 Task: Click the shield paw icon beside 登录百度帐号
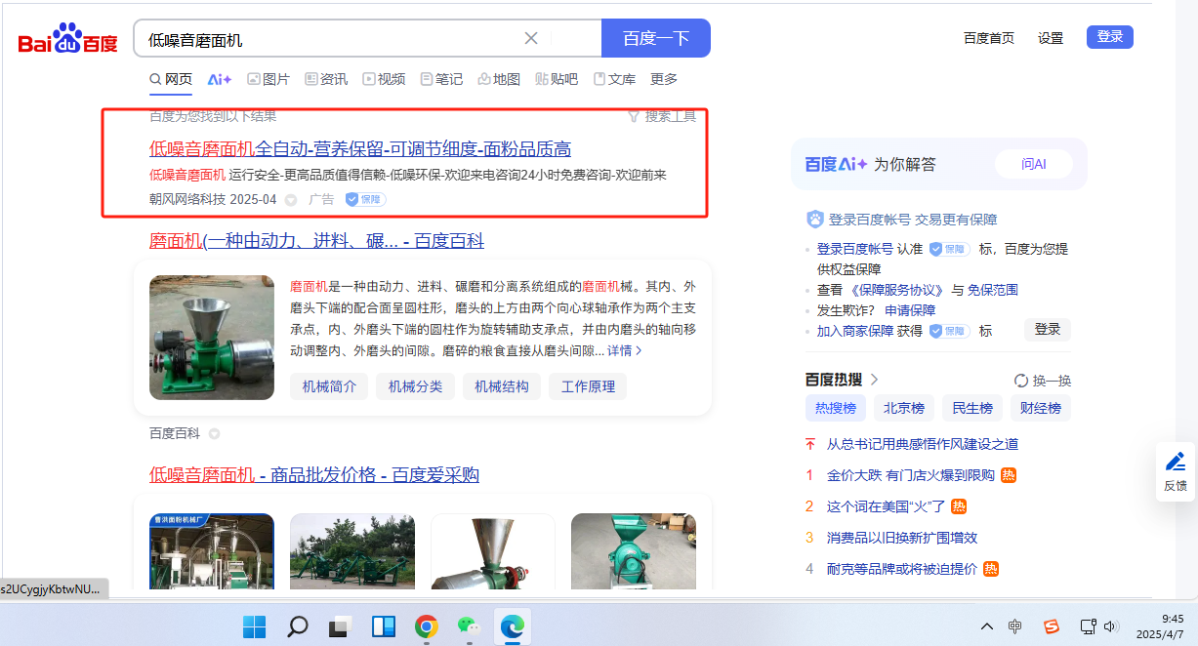pos(815,220)
